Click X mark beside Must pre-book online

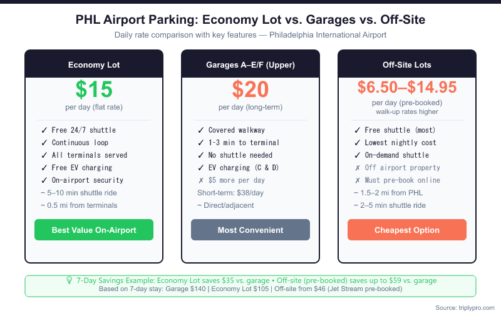[358, 180]
